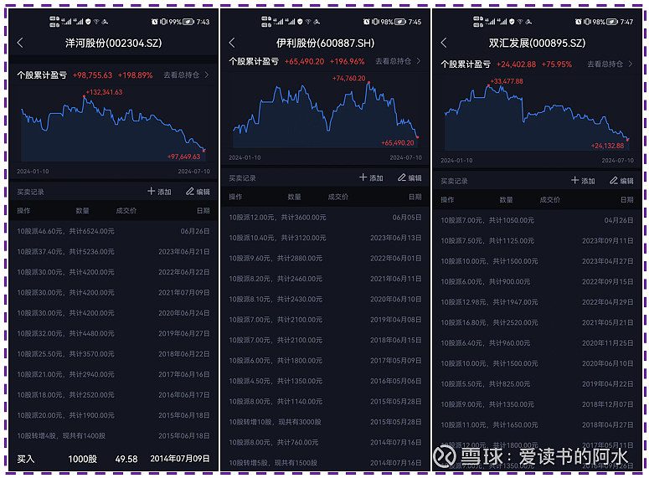The image size is (649, 478).
Task: Tap the pencil 编辑 in 伊利股份 panel
Action: (x=409, y=177)
